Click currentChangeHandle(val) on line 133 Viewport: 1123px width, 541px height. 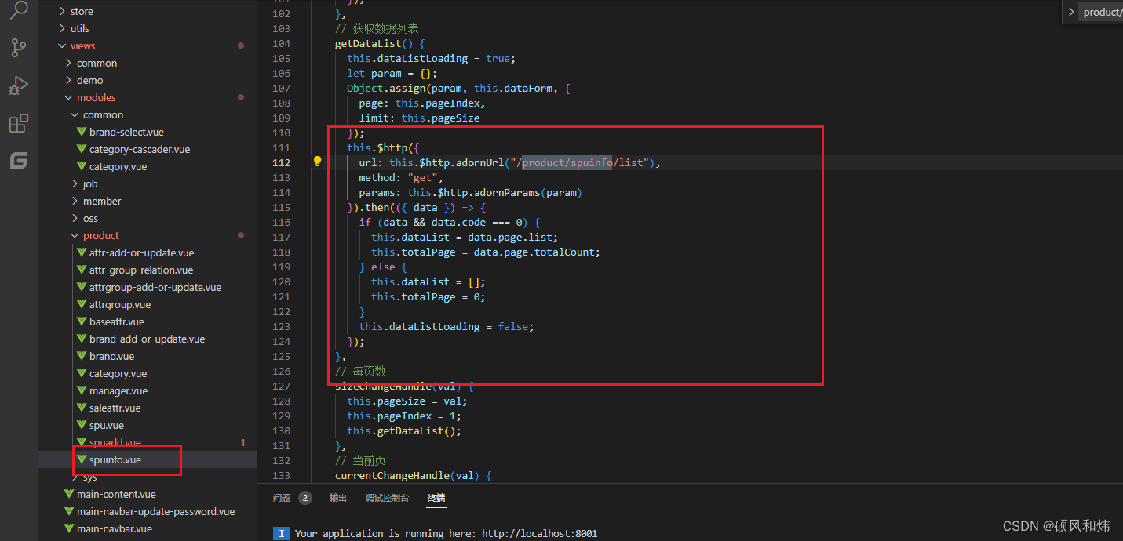pyautogui.click(x=407, y=475)
